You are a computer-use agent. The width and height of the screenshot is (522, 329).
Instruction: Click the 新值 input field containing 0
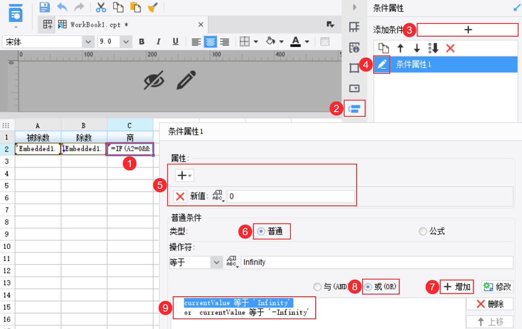pyautogui.click(x=290, y=196)
